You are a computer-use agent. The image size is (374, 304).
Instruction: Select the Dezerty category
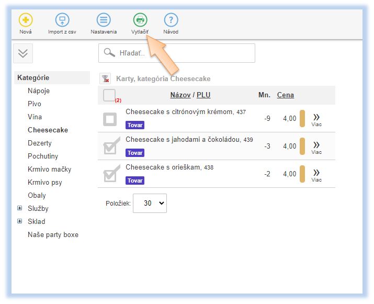click(40, 143)
